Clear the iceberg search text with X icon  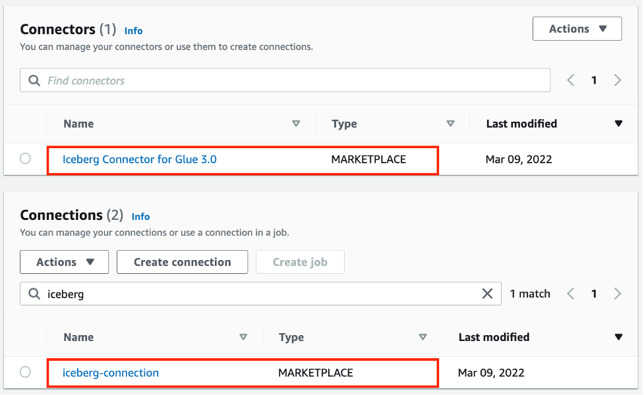click(x=487, y=294)
